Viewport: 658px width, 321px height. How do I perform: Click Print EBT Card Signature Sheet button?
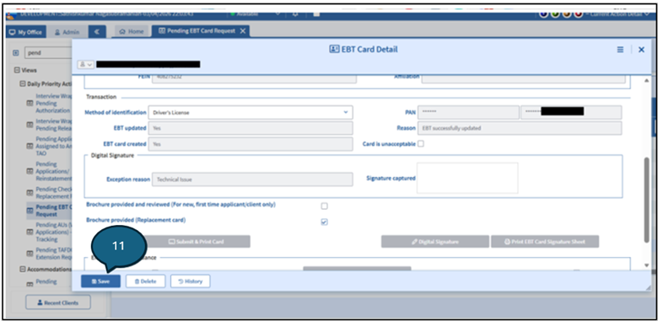[x=545, y=241]
